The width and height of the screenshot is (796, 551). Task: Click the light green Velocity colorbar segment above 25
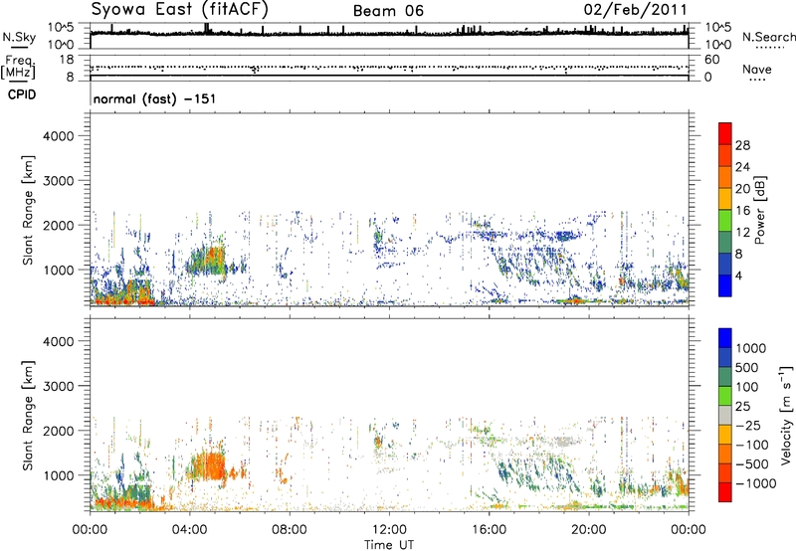click(725, 395)
